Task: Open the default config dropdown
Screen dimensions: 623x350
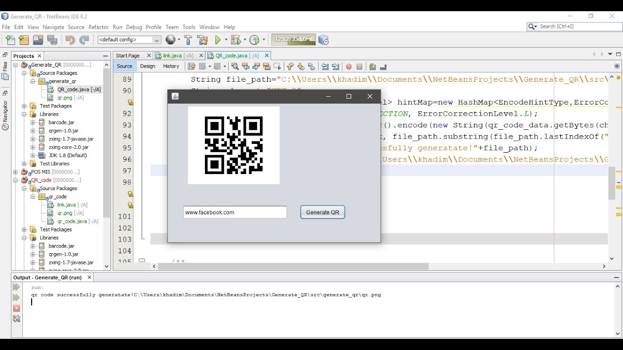Action: click(x=129, y=40)
